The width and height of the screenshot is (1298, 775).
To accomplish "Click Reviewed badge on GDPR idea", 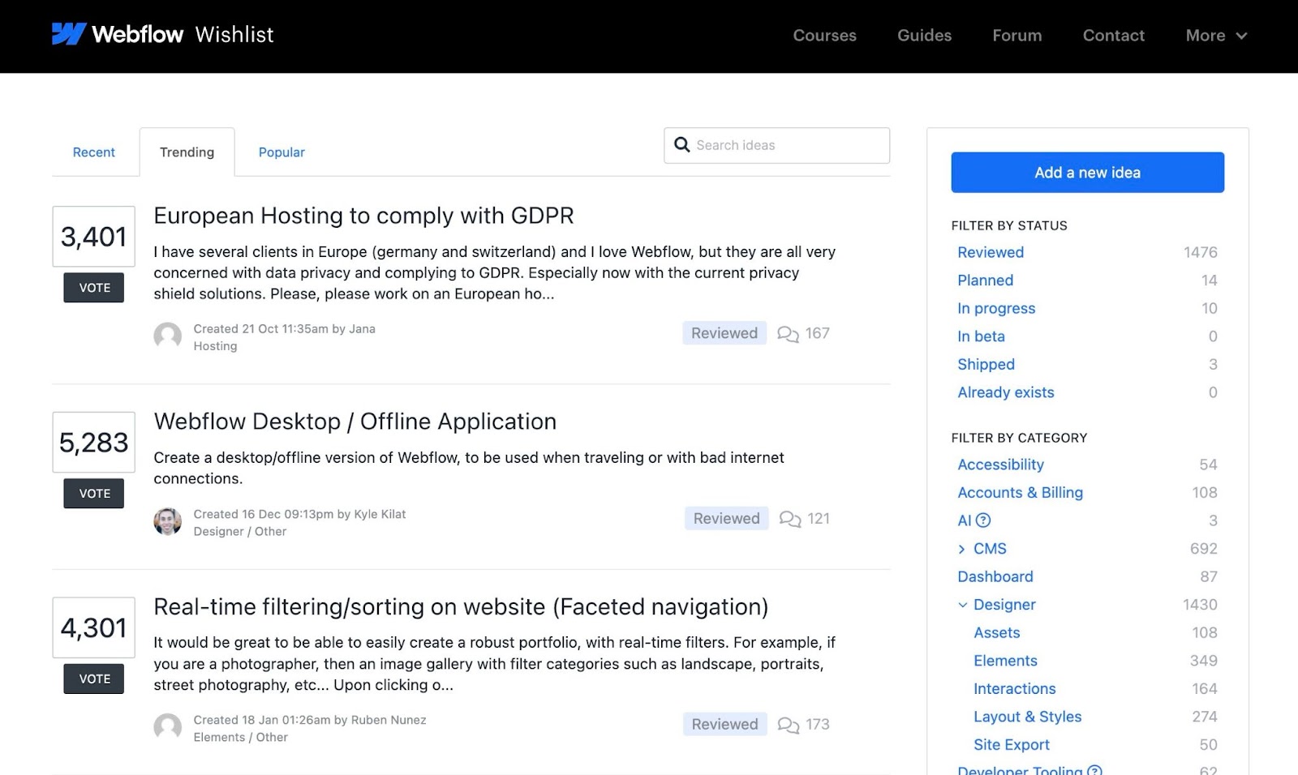I will (x=724, y=333).
